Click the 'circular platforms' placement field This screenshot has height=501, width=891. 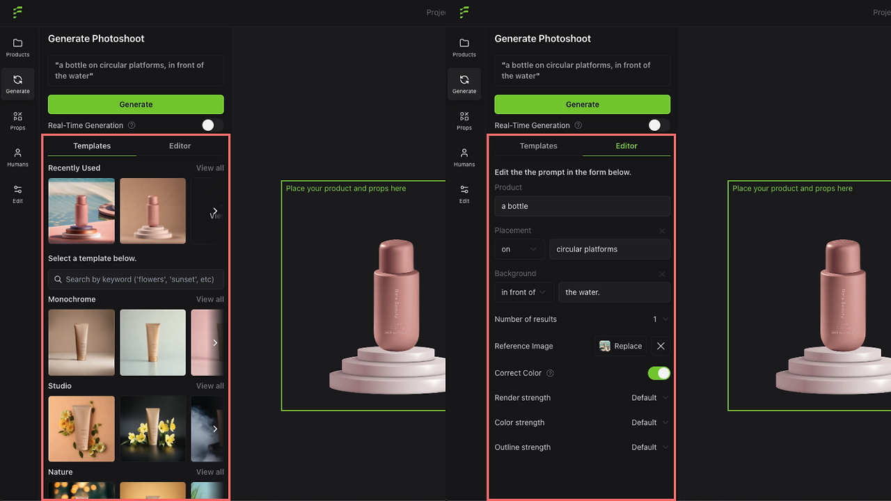point(610,249)
